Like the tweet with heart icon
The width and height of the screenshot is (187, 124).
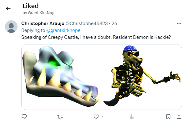(96, 117)
